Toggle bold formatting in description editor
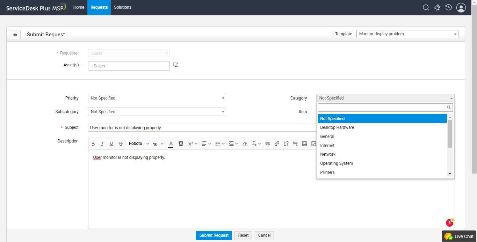 click(93, 144)
